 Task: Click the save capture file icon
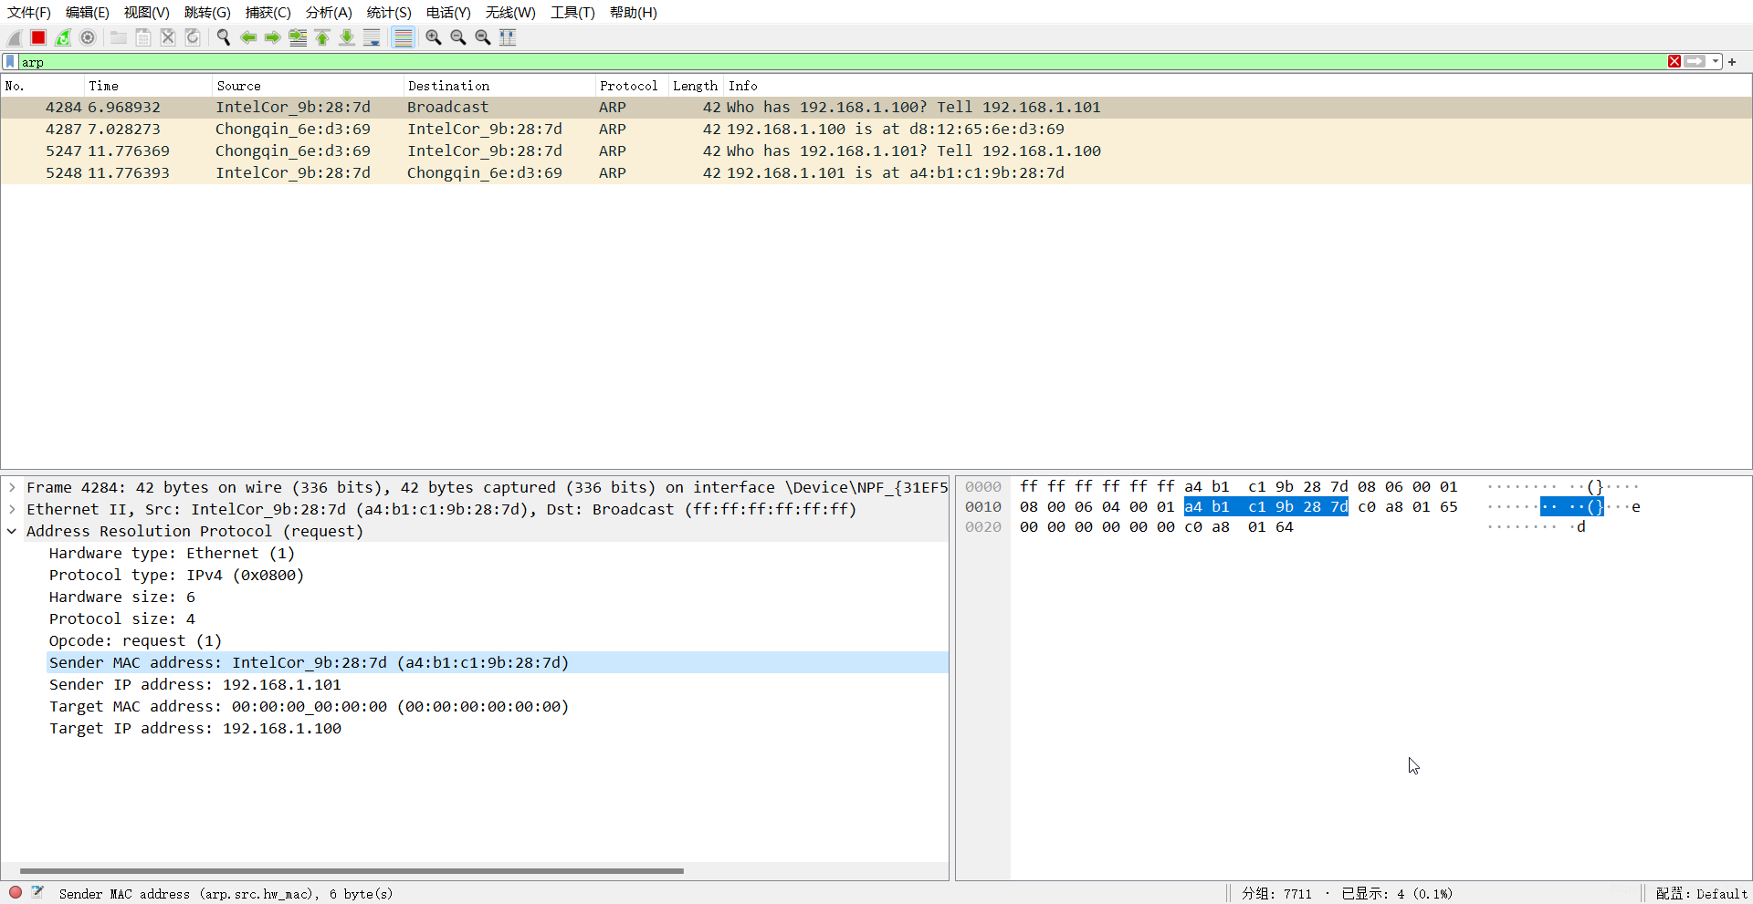[x=143, y=37]
